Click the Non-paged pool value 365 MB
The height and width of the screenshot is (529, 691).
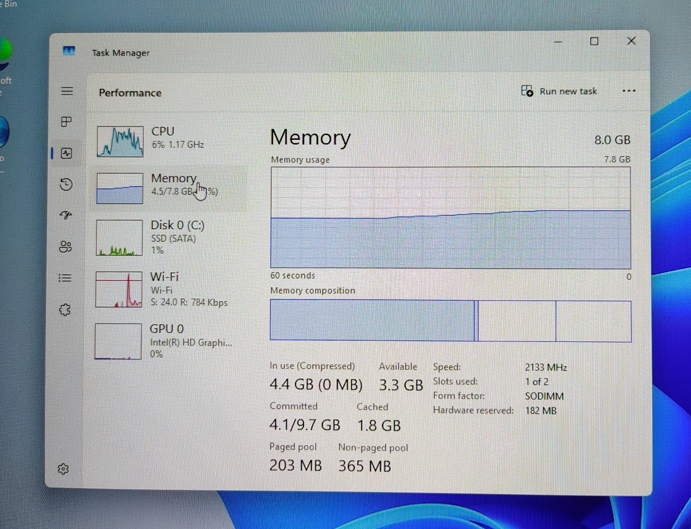tap(365, 466)
